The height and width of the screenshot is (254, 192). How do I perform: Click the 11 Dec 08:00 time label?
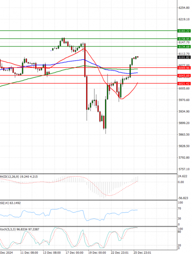point(29,252)
